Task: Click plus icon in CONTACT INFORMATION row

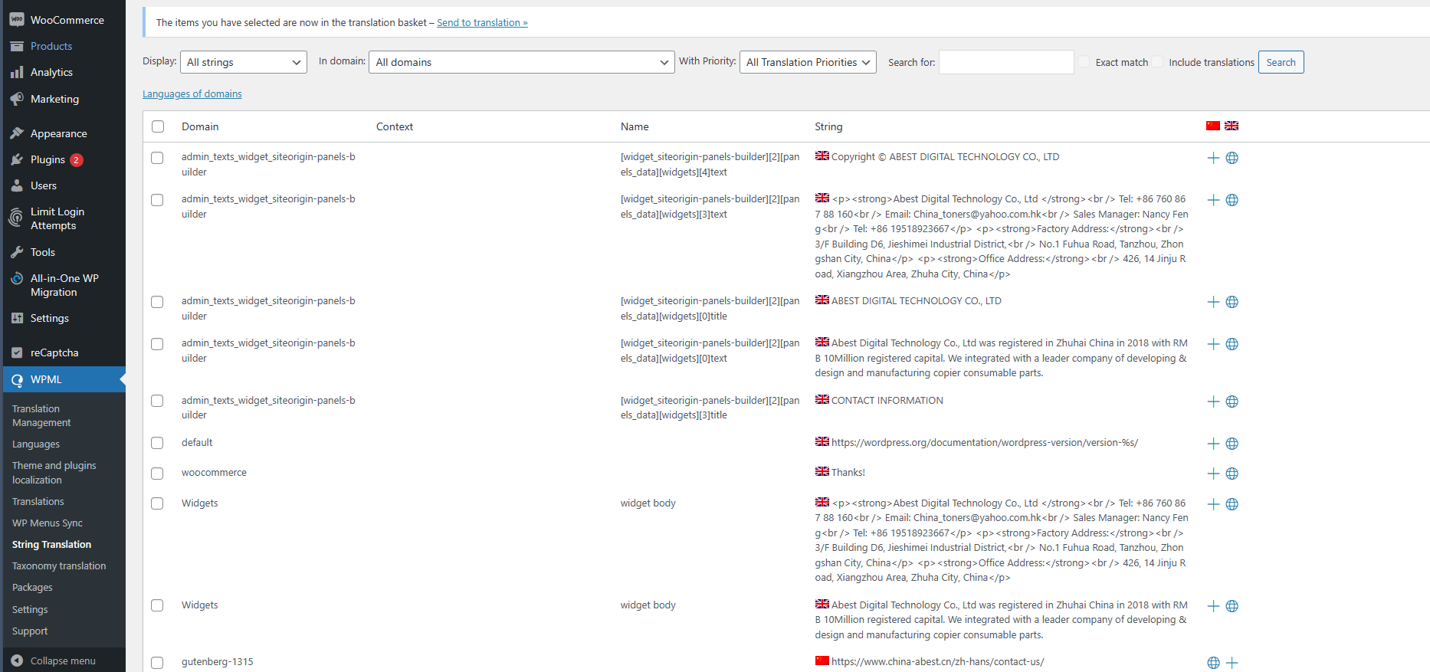Action: click(x=1213, y=402)
